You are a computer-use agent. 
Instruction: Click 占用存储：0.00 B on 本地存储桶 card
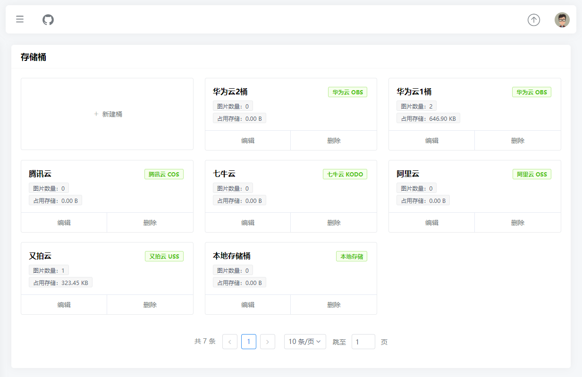click(239, 283)
